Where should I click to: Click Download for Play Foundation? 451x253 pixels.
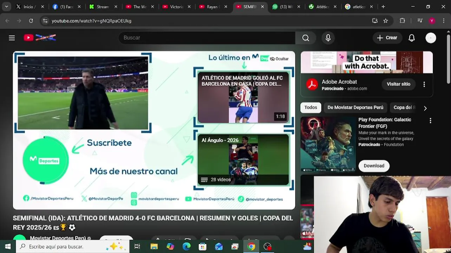click(x=374, y=166)
